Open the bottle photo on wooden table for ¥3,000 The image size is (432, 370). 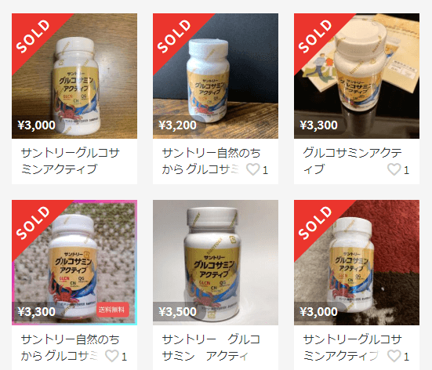(x=74, y=76)
